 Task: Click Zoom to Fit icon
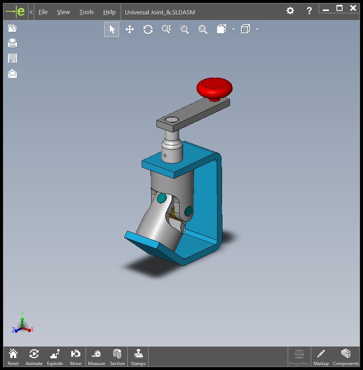[x=203, y=30]
